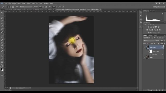Toggle the Motion Blur filter visibility
The width and height of the screenshot is (166, 93).
pyautogui.click(x=150, y=54)
